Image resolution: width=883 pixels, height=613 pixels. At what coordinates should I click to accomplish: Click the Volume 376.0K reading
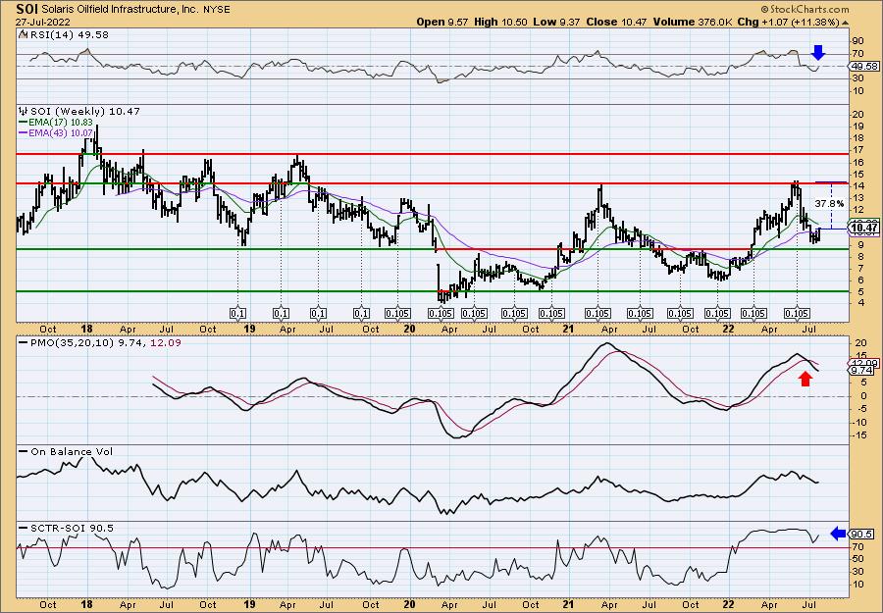[x=693, y=22]
